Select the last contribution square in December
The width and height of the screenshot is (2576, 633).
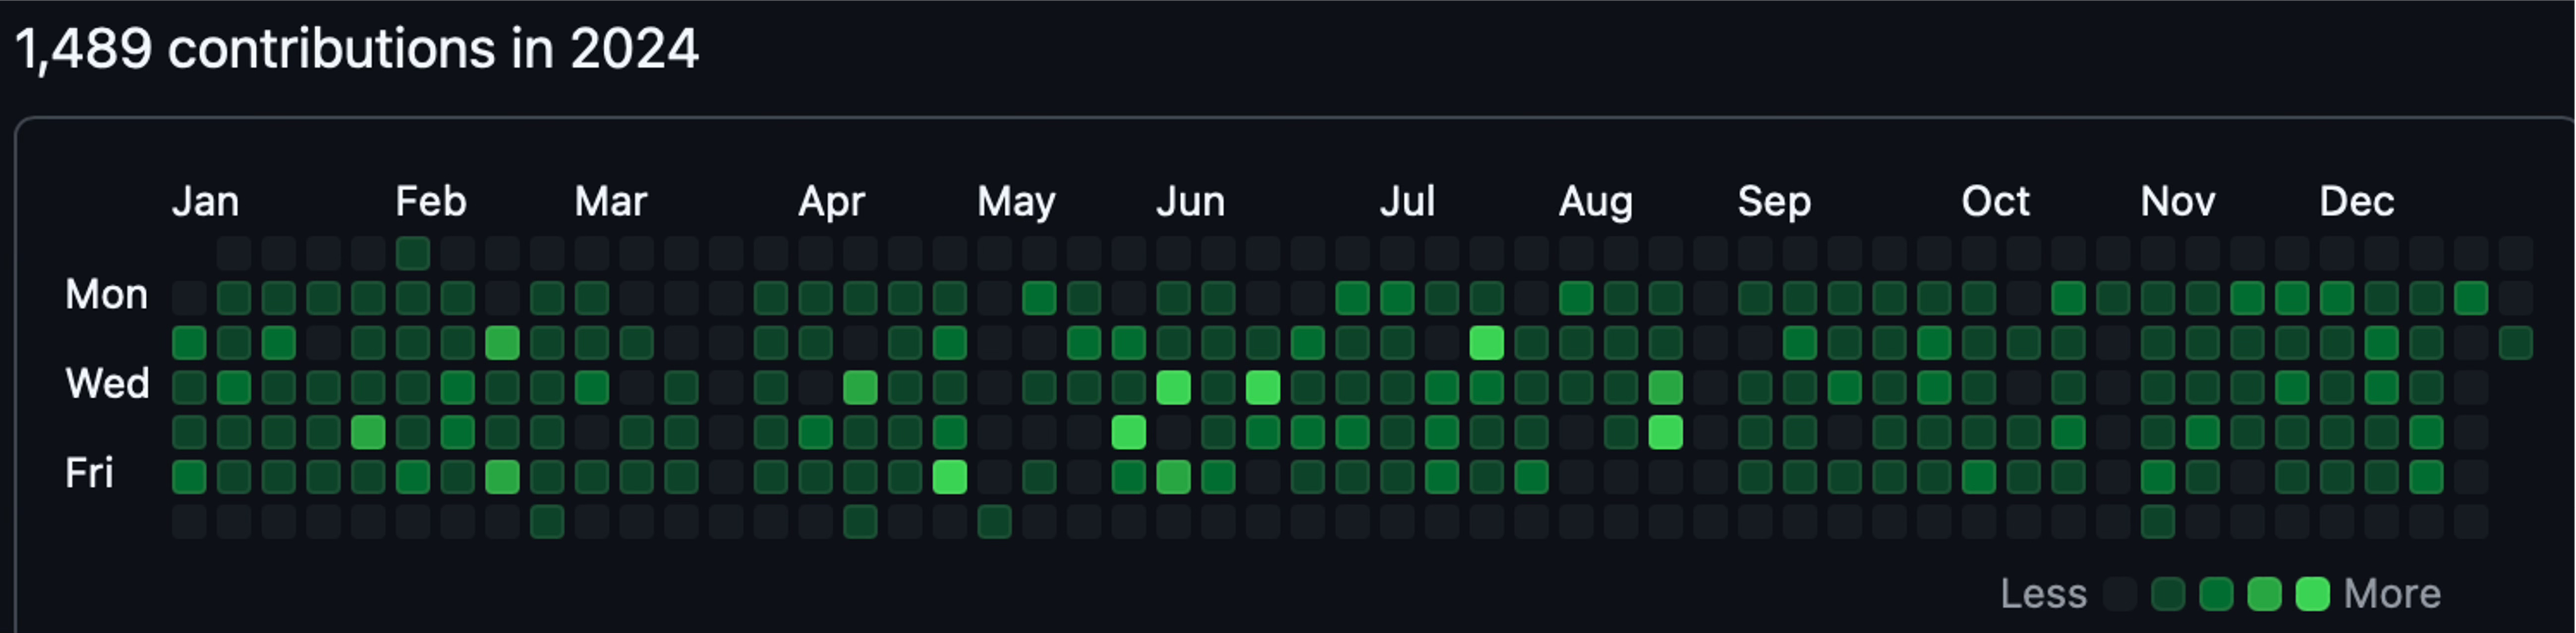2516,342
